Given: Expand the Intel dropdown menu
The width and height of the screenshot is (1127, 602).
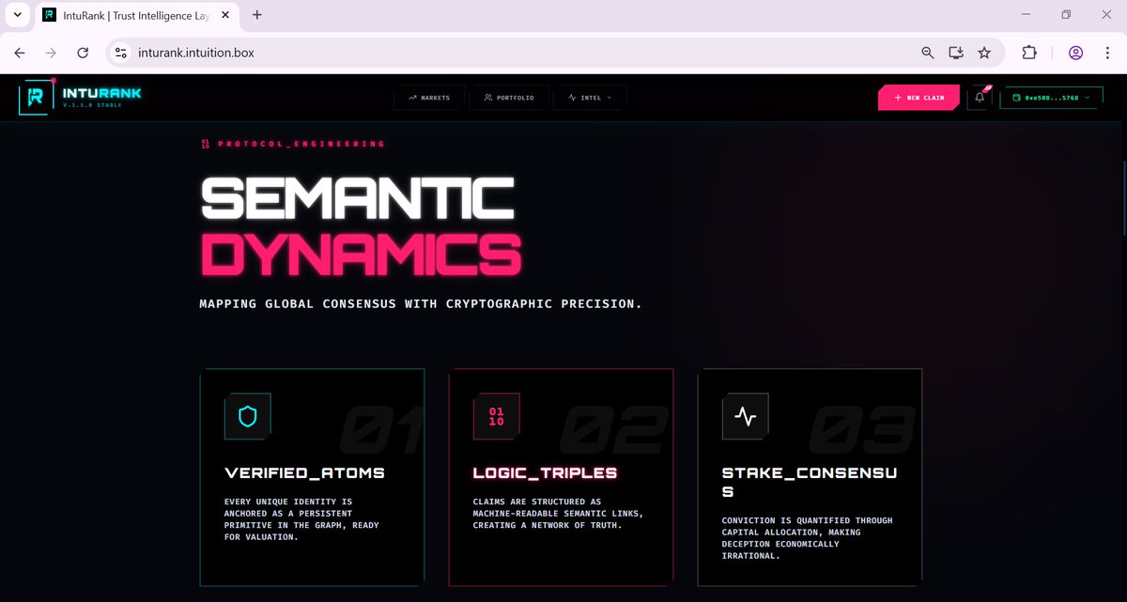Looking at the screenshot, I should [x=590, y=98].
